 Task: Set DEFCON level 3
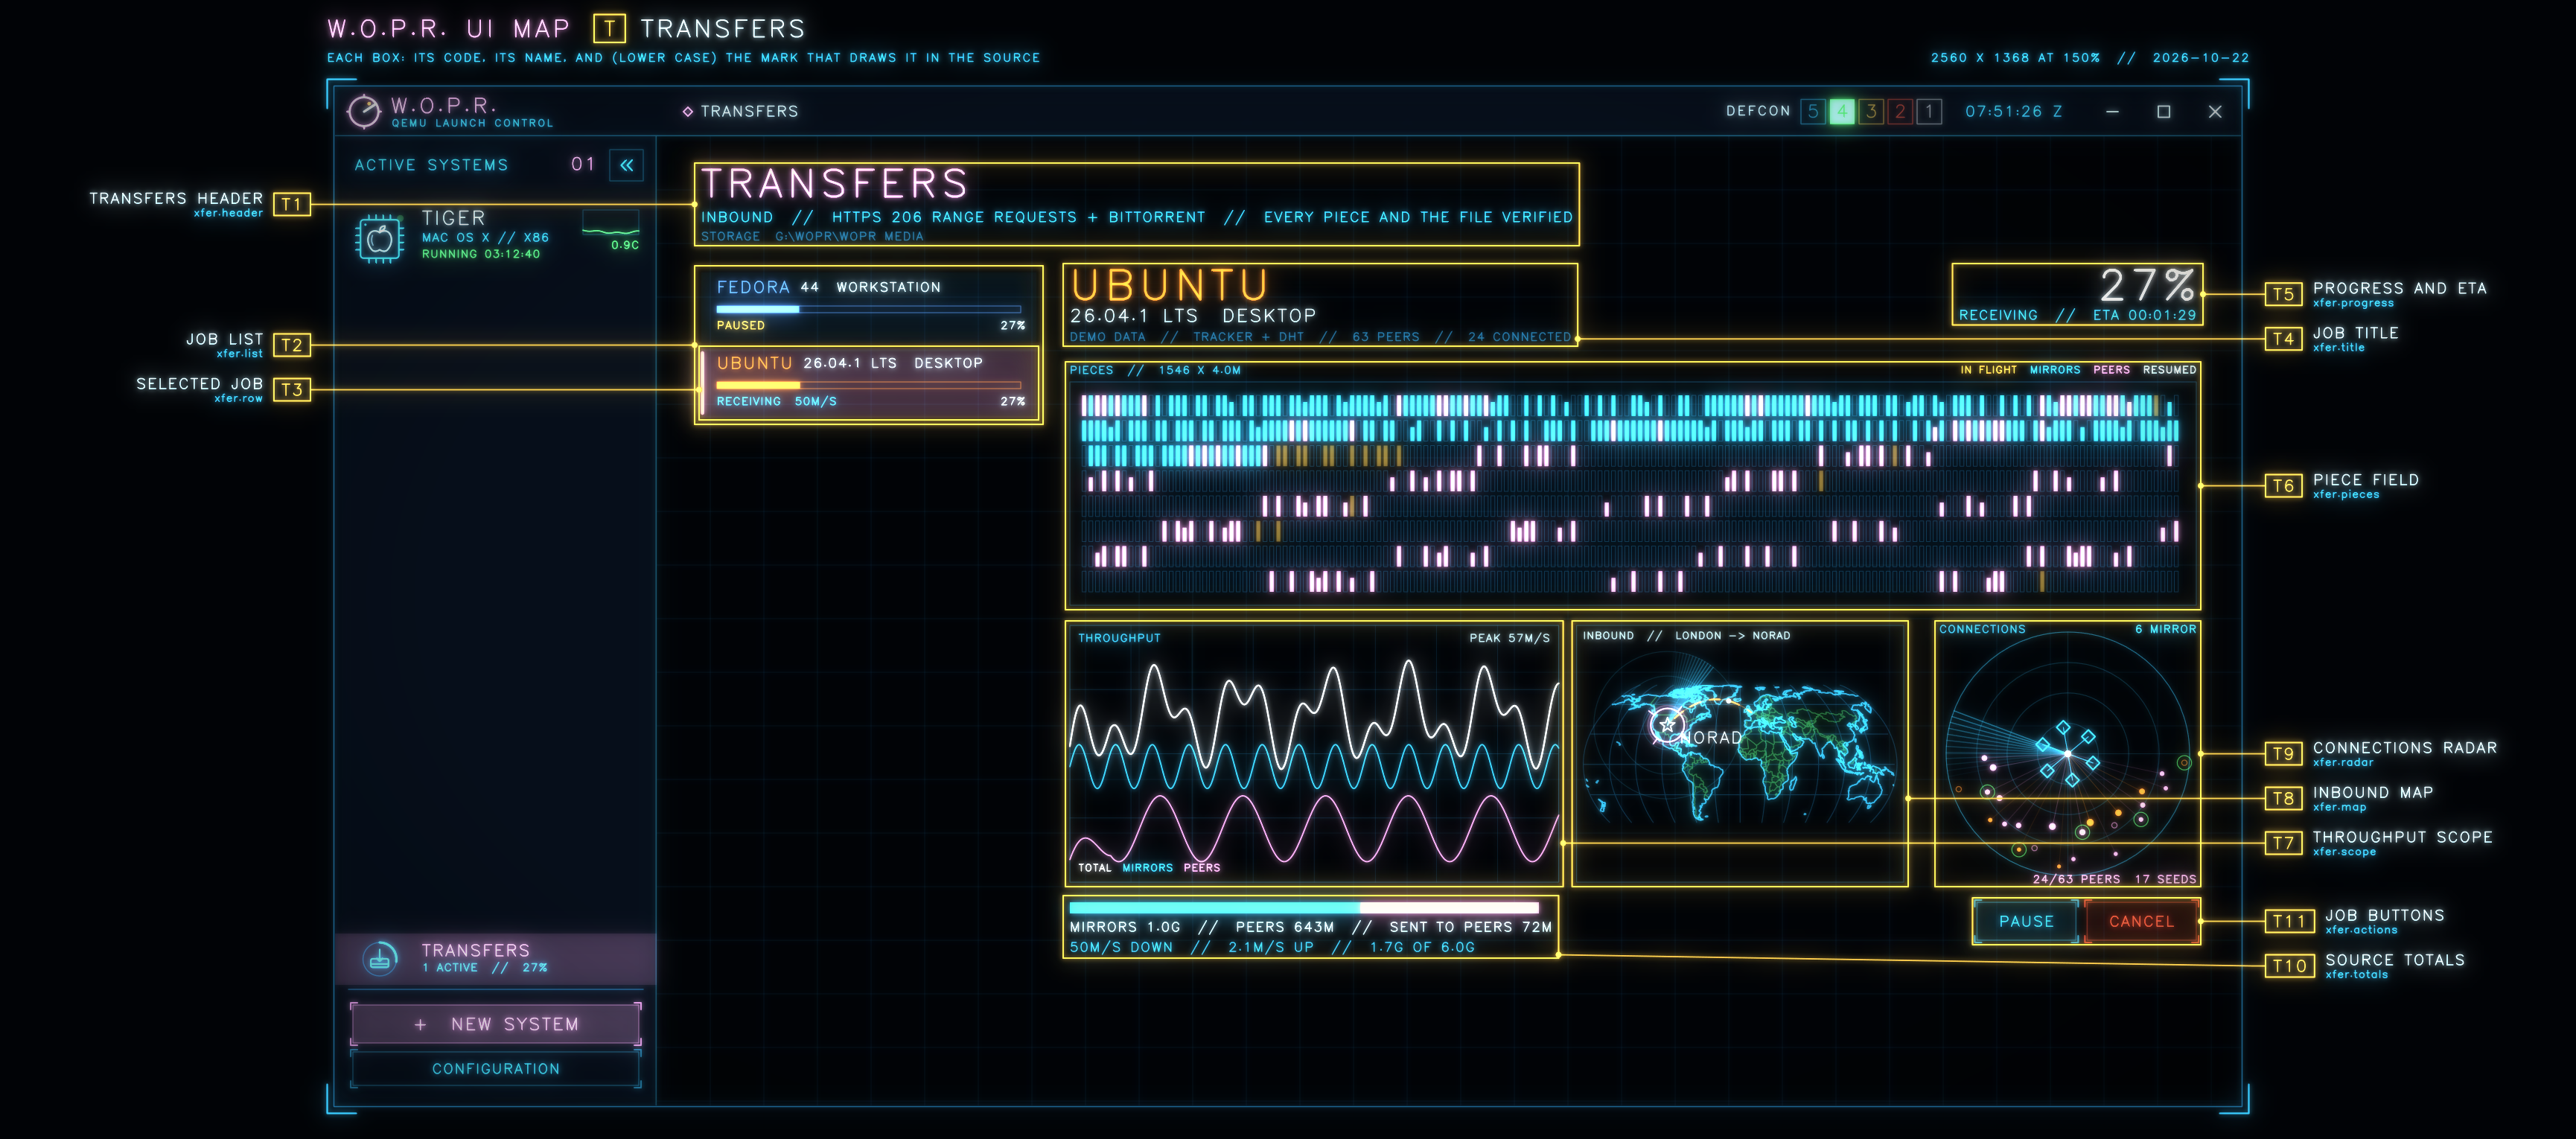tap(1870, 111)
